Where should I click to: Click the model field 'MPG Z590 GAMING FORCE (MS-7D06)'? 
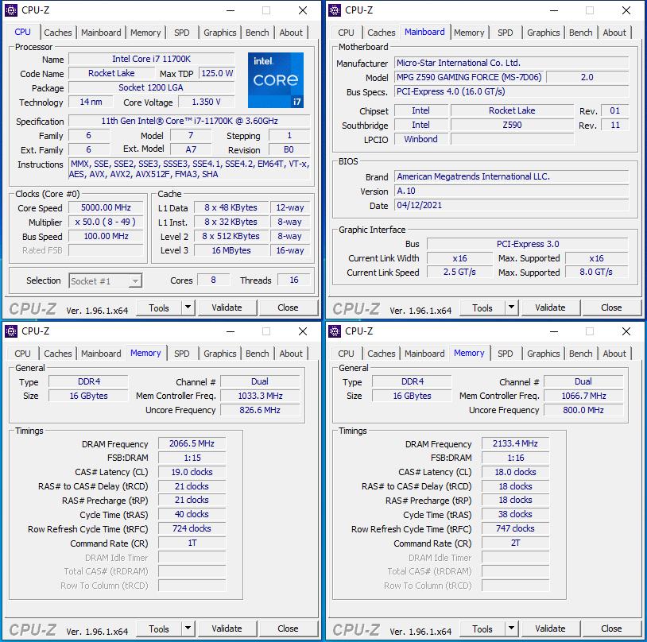[469, 77]
